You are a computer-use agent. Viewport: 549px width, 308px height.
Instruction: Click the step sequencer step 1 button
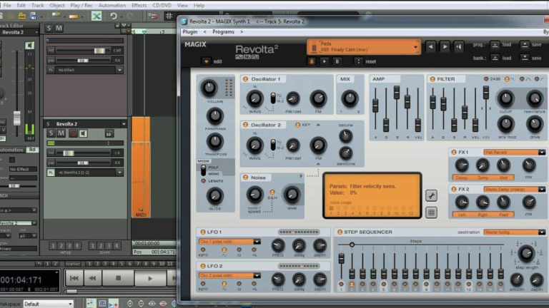pyautogui.click(x=341, y=284)
